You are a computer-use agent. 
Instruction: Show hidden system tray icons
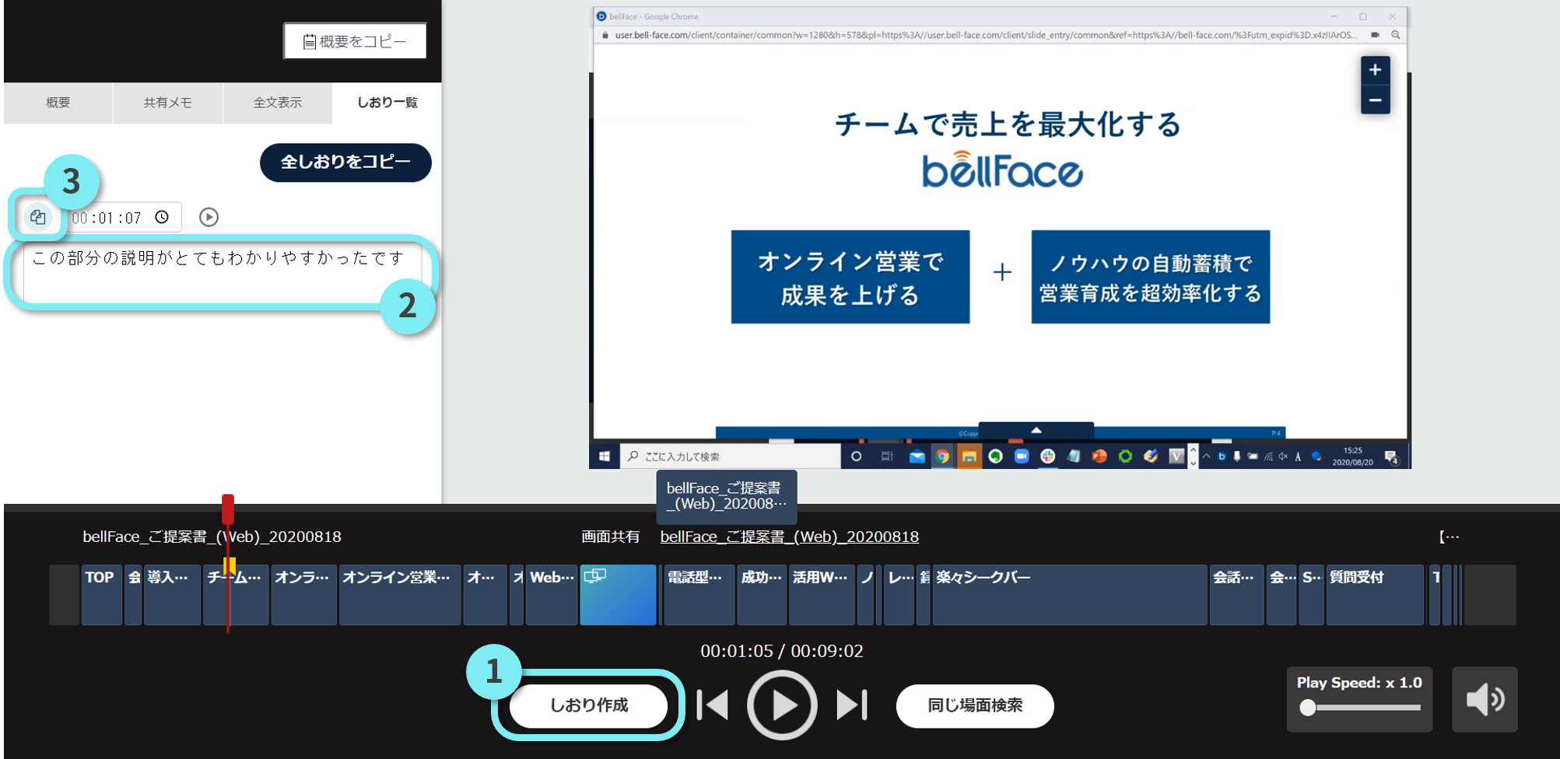pyautogui.click(x=1206, y=456)
